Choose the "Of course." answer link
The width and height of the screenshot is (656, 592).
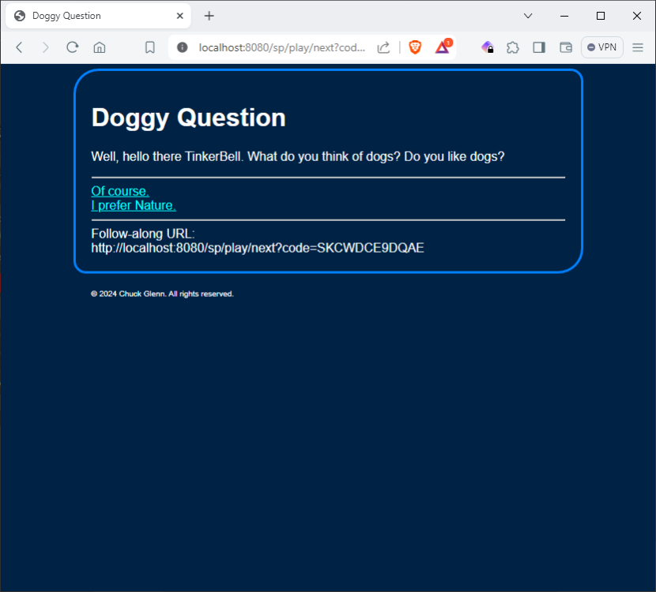tap(120, 191)
